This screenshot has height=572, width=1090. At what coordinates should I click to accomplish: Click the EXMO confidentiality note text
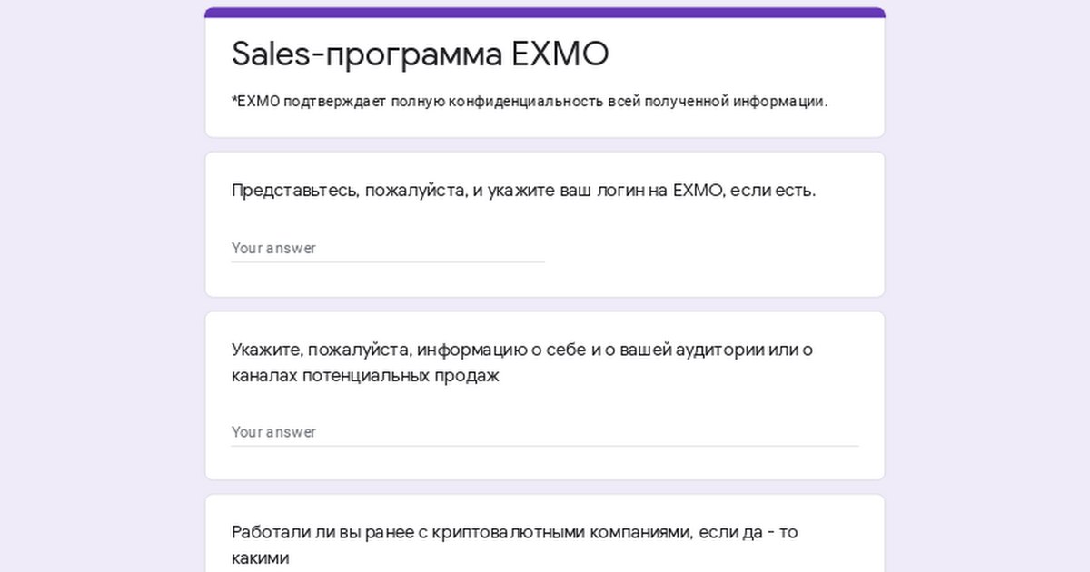click(530, 101)
